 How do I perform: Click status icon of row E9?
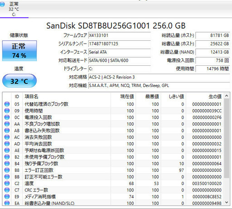point(7,197)
